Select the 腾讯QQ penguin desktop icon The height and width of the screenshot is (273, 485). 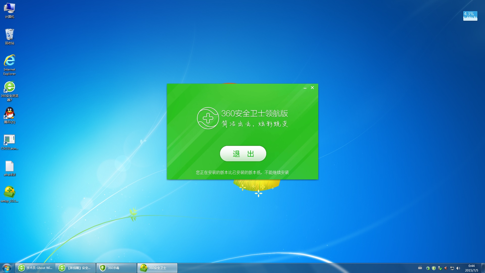tap(10, 116)
